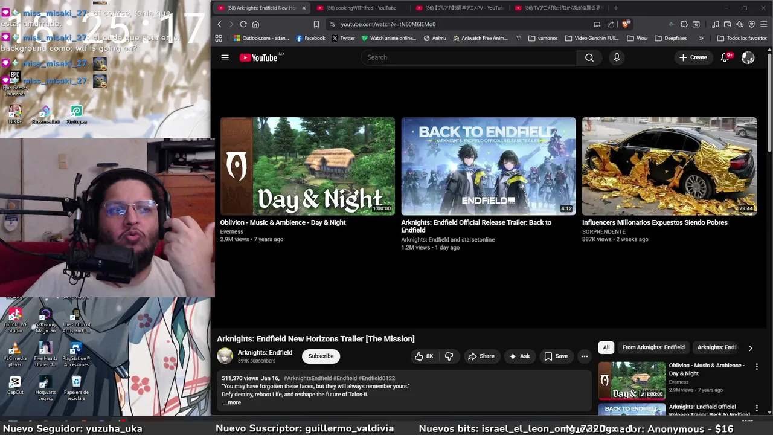Open the CapCut desktop icon
This screenshot has width=773, height=435.
[x=15, y=385]
